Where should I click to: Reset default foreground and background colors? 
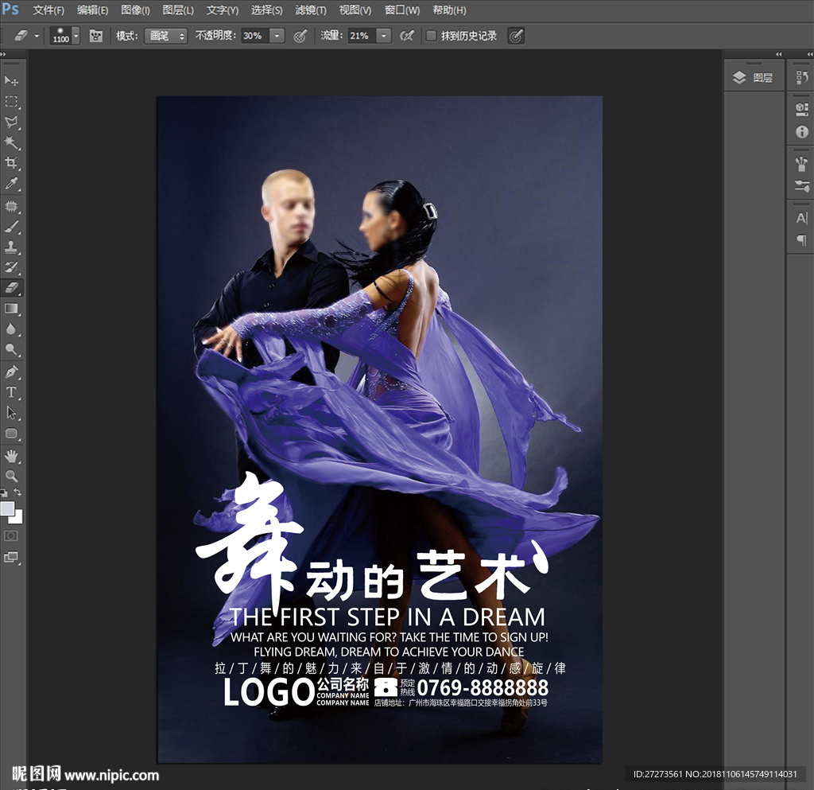click(x=4, y=493)
